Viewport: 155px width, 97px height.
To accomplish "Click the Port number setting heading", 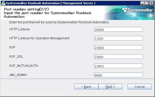I will tap(26, 9).
